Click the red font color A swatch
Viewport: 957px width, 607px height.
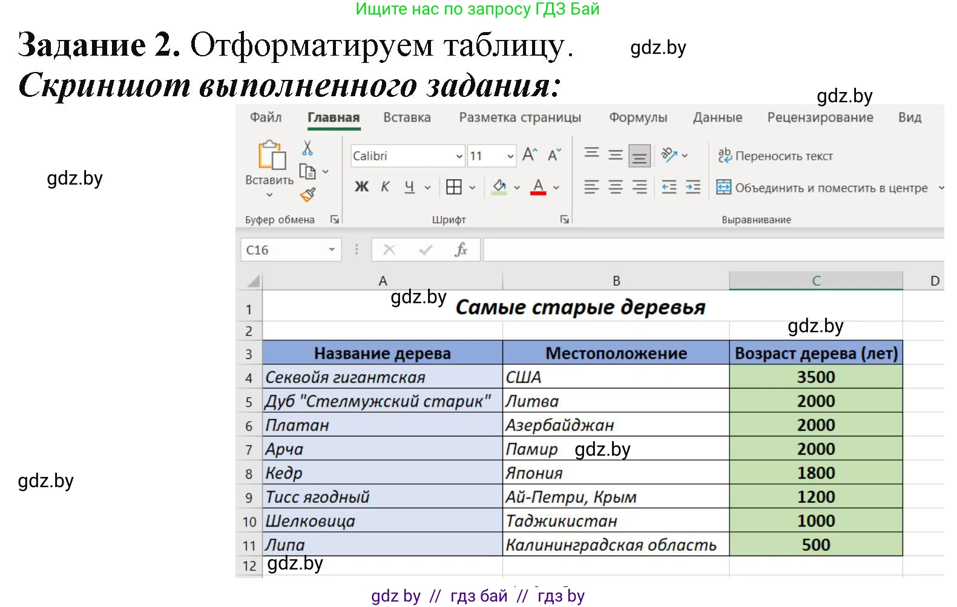coord(538,188)
